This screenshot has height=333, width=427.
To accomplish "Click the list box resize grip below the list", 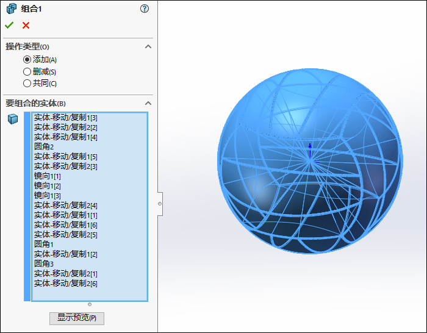I will pos(90,304).
